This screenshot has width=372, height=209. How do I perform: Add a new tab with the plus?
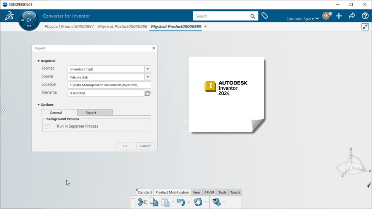tap(206, 27)
